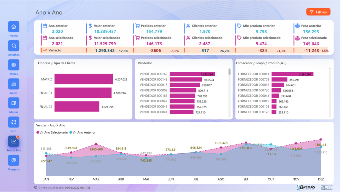Image resolution: width=341 pixels, height=192 pixels.
Task: Open the Margens pie chart icon
Action: (14, 160)
